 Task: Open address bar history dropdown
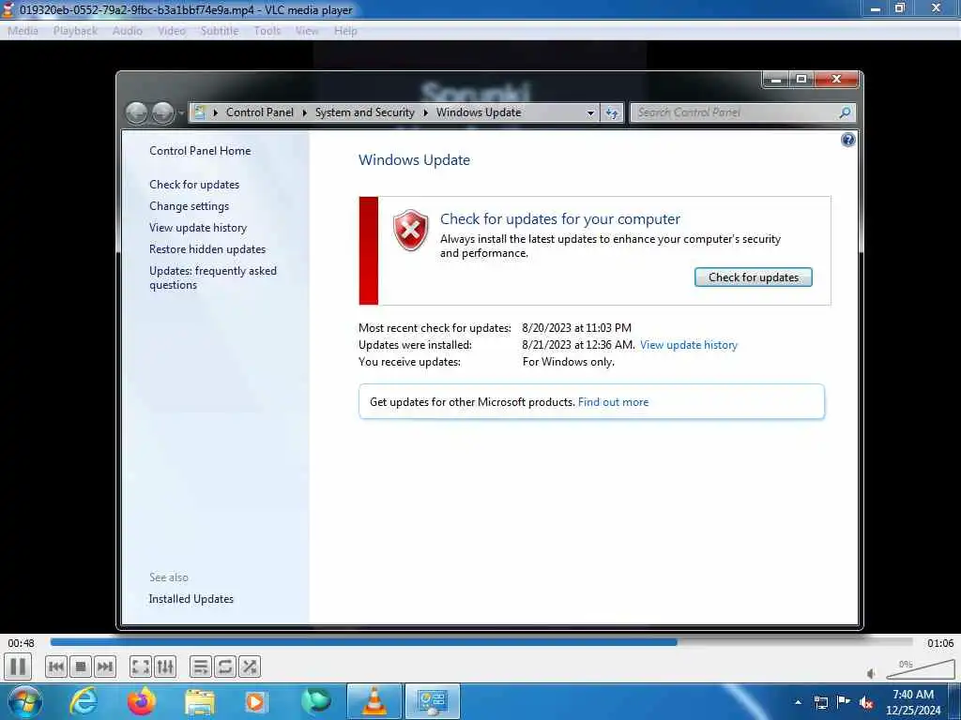(591, 113)
